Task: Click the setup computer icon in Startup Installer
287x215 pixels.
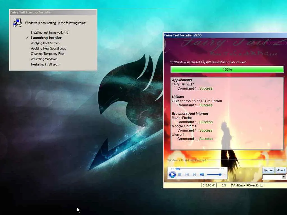Action: pos(18,23)
